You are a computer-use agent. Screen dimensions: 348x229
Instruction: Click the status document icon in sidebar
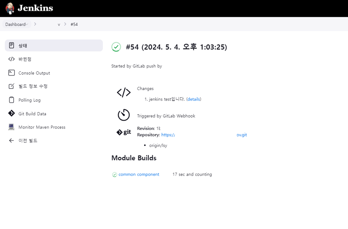click(x=12, y=45)
